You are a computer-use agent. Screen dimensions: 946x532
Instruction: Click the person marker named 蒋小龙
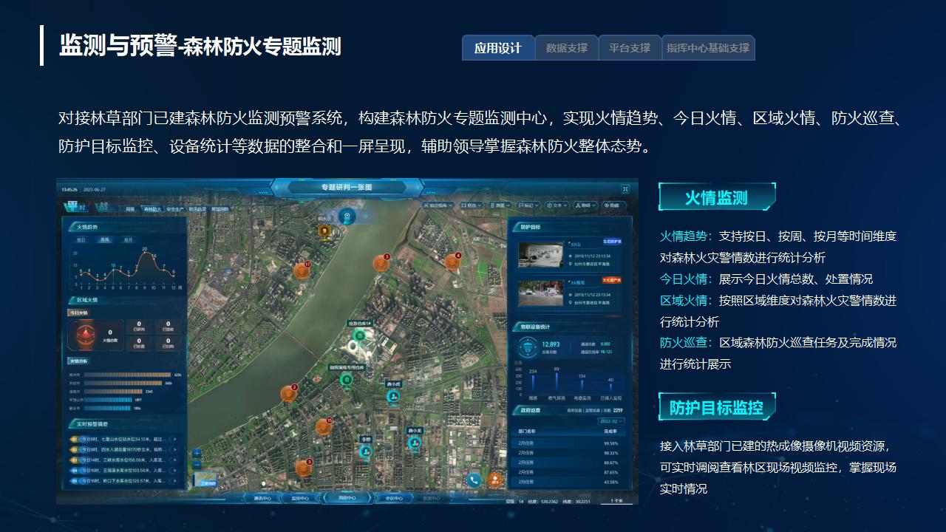(x=415, y=442)
